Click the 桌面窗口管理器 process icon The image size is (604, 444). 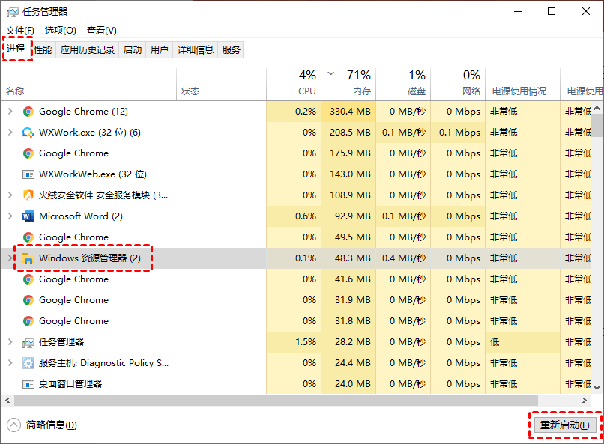[x=28, y=384]
